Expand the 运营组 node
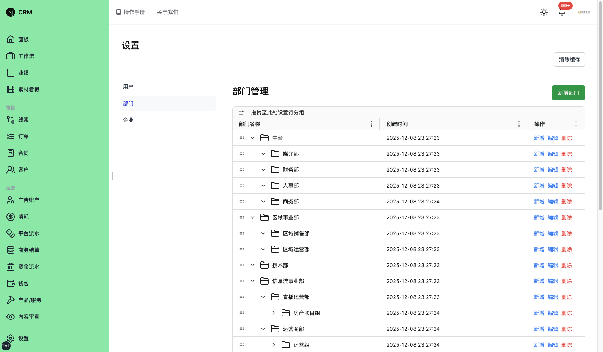Screen dimensions: 603x352 274,345
